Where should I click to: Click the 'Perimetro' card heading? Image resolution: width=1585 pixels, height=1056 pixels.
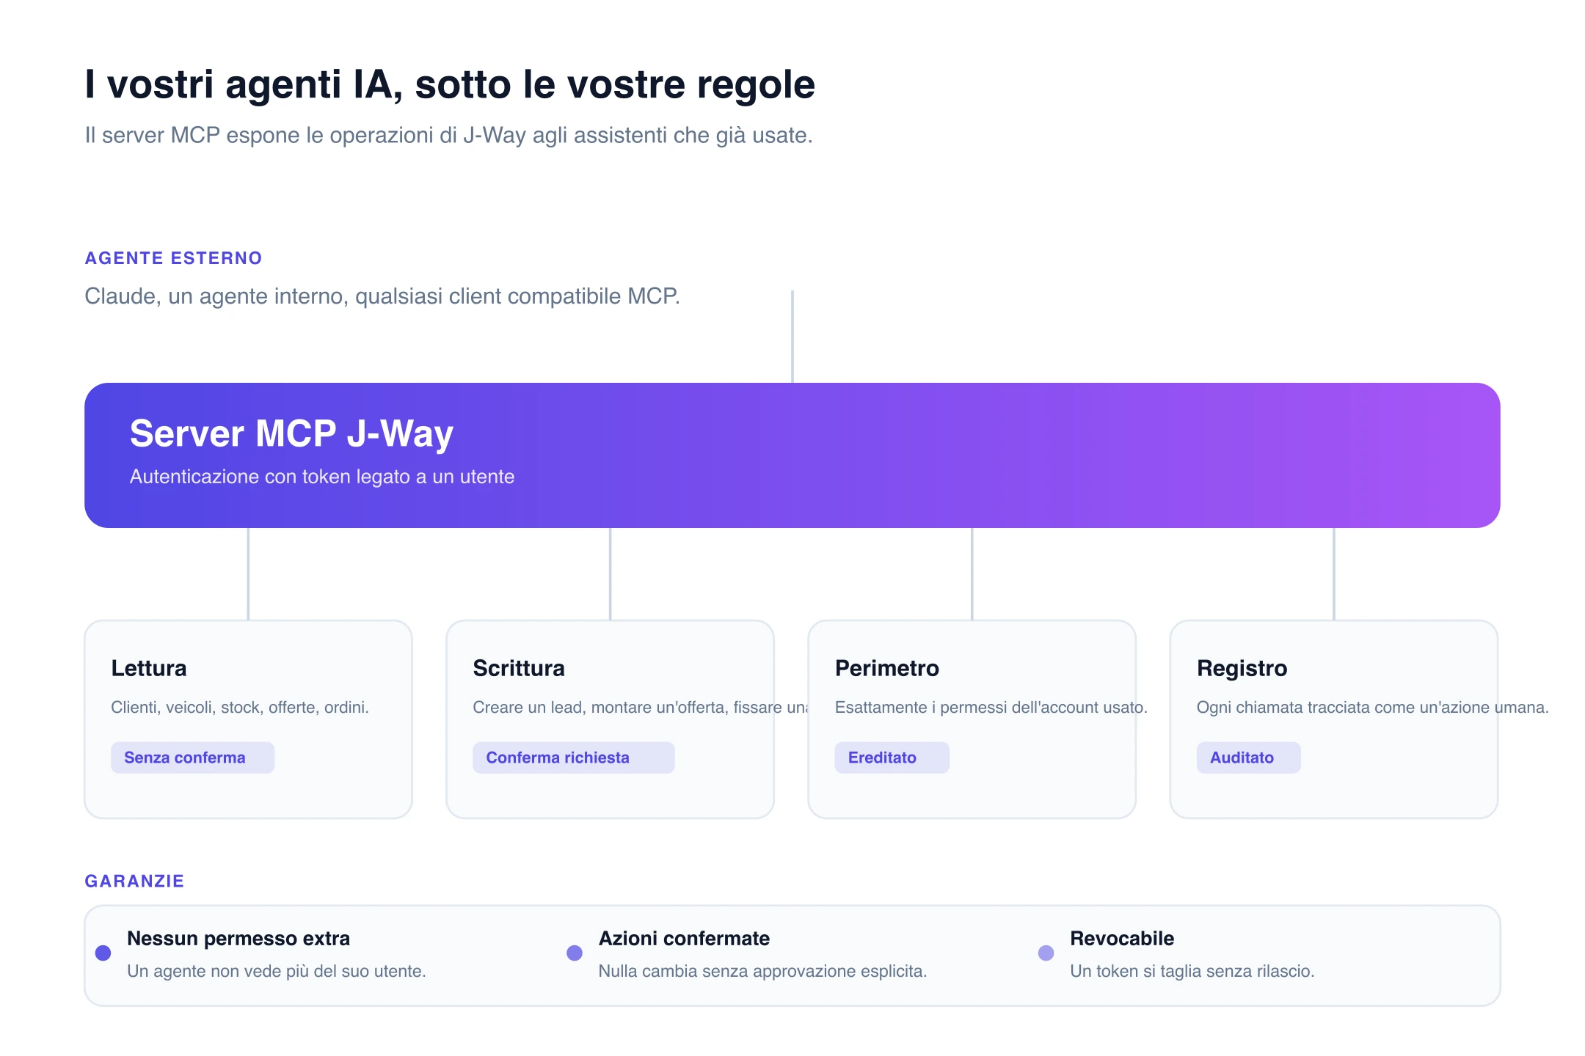click(x=886, y=668)
